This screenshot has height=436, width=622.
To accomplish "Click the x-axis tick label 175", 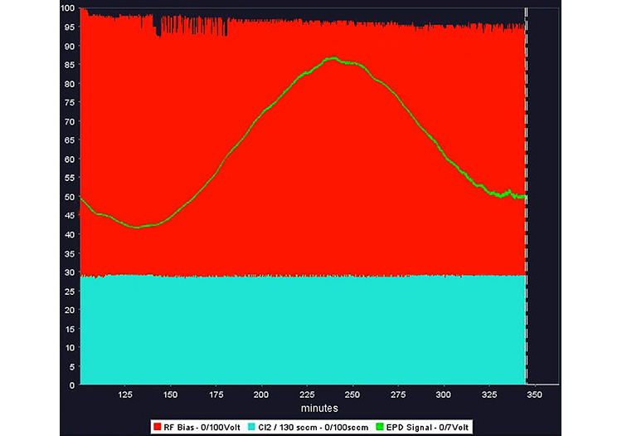I will coord(216,394).
